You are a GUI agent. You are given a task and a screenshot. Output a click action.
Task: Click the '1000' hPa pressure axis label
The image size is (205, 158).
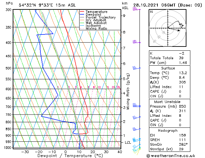pyautogui.click(x=8, y=148)
